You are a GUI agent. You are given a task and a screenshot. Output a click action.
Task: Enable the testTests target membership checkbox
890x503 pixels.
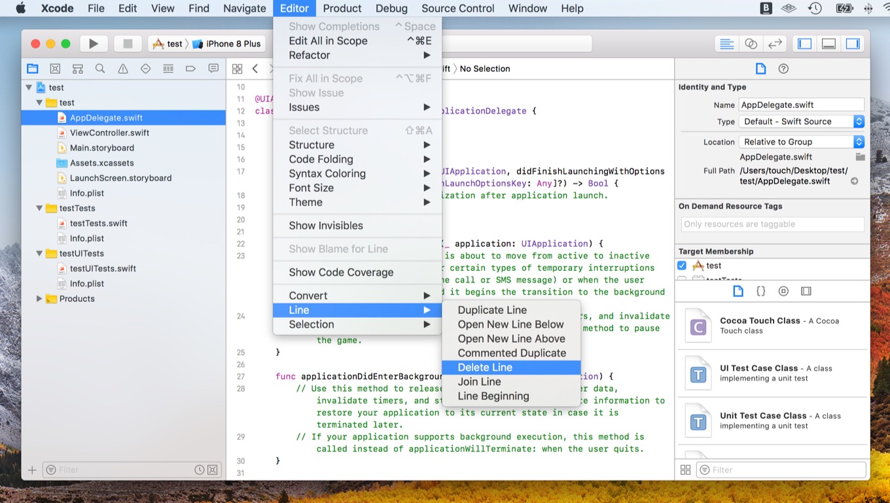(683, 279)
